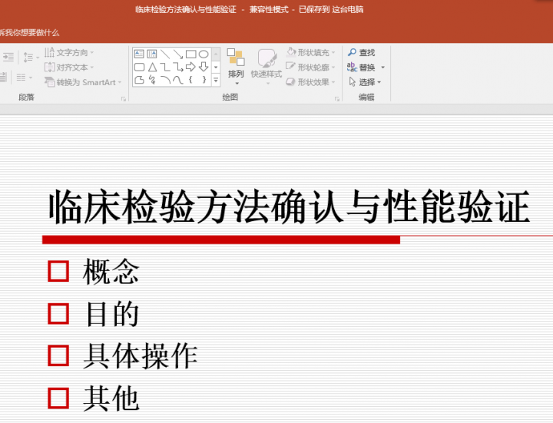Open Shape Effects (形状效果) menu
The height and width of the screenshot is (423, 553).
(x=308, y=82)
